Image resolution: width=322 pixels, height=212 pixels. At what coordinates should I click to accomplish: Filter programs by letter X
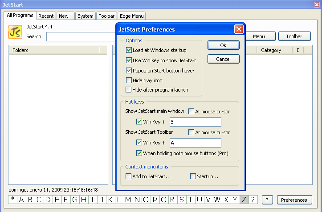point(226,200)
